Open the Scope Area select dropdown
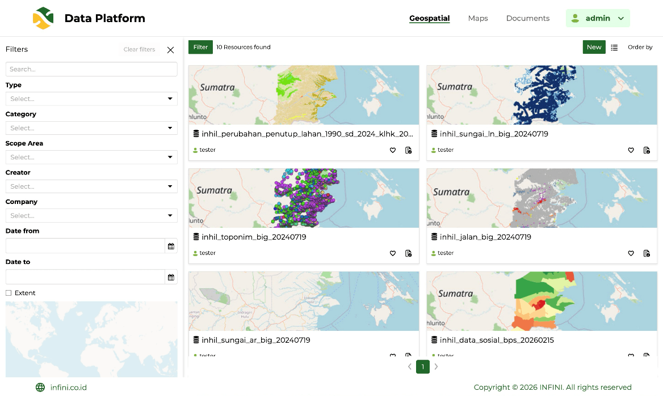663x396 pixels. [x=91, y=157]
